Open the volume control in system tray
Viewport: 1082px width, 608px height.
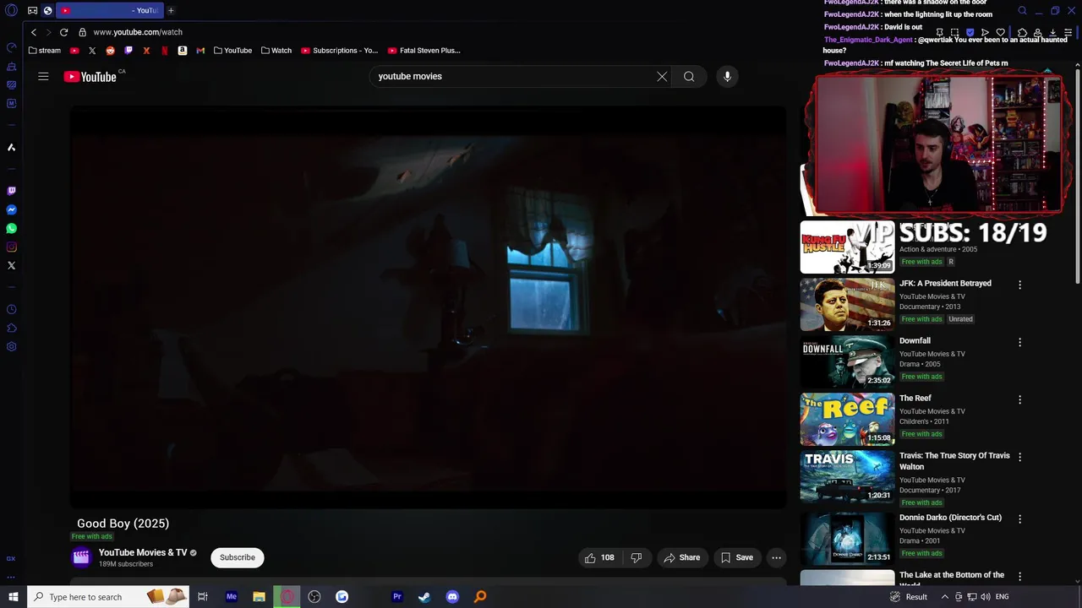985,597
